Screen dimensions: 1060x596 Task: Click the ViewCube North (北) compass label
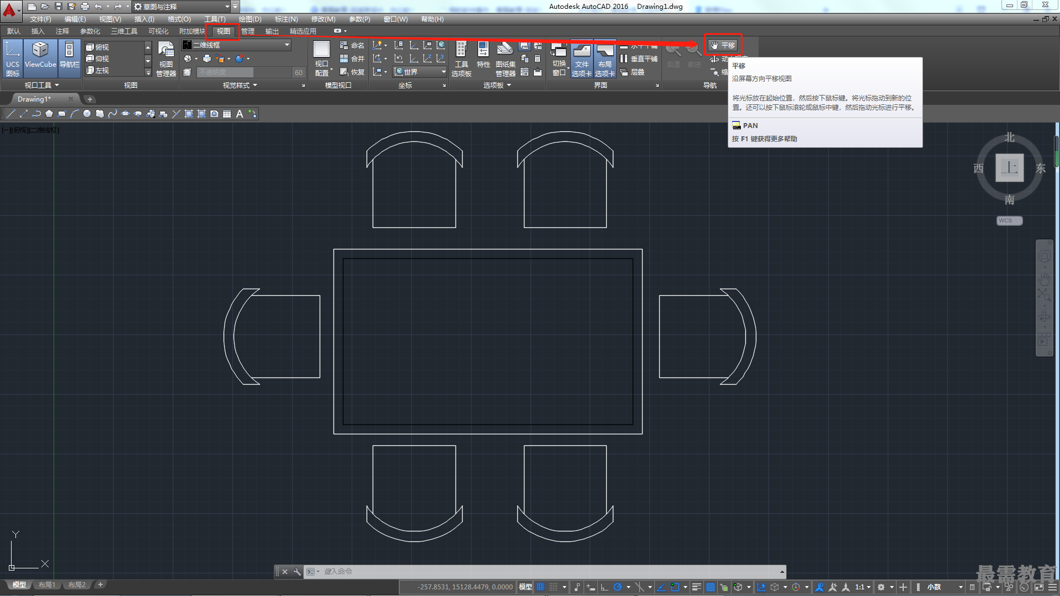point(1010,137)
